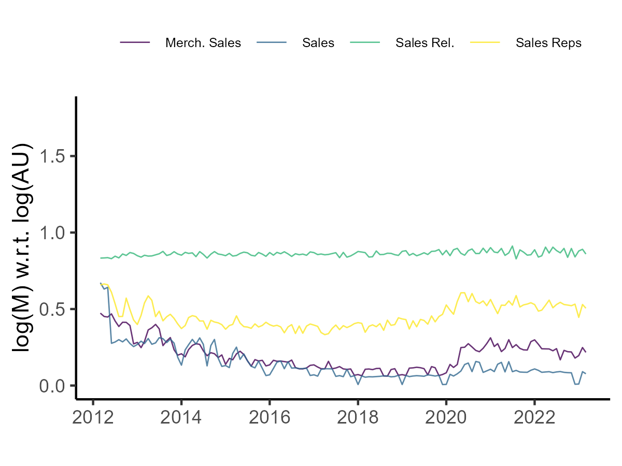
Task: Click the 2012 x-axis tick label
Action: pyautogui.click(x=93, y=418)
